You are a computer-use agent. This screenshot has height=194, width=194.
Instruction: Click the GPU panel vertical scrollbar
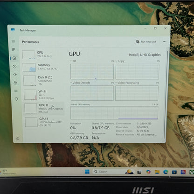[166, 95]
